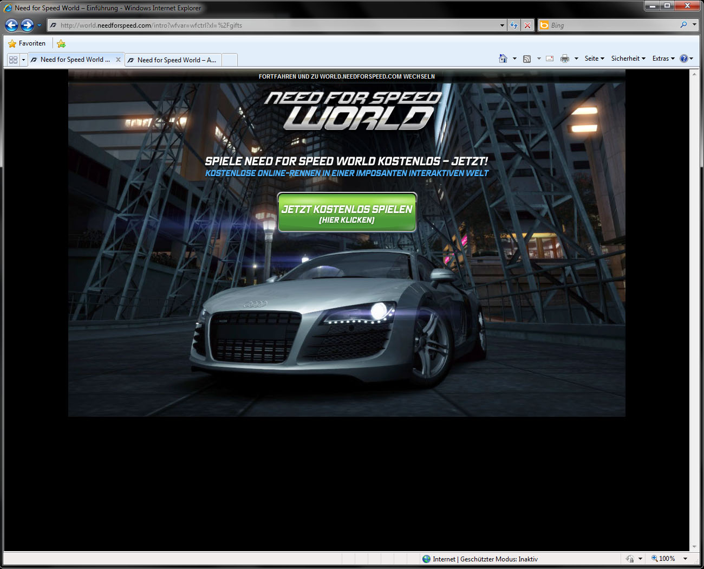
Task: Click the Refresh page icon
Action: pyautogui.click(x=514, y=25)
